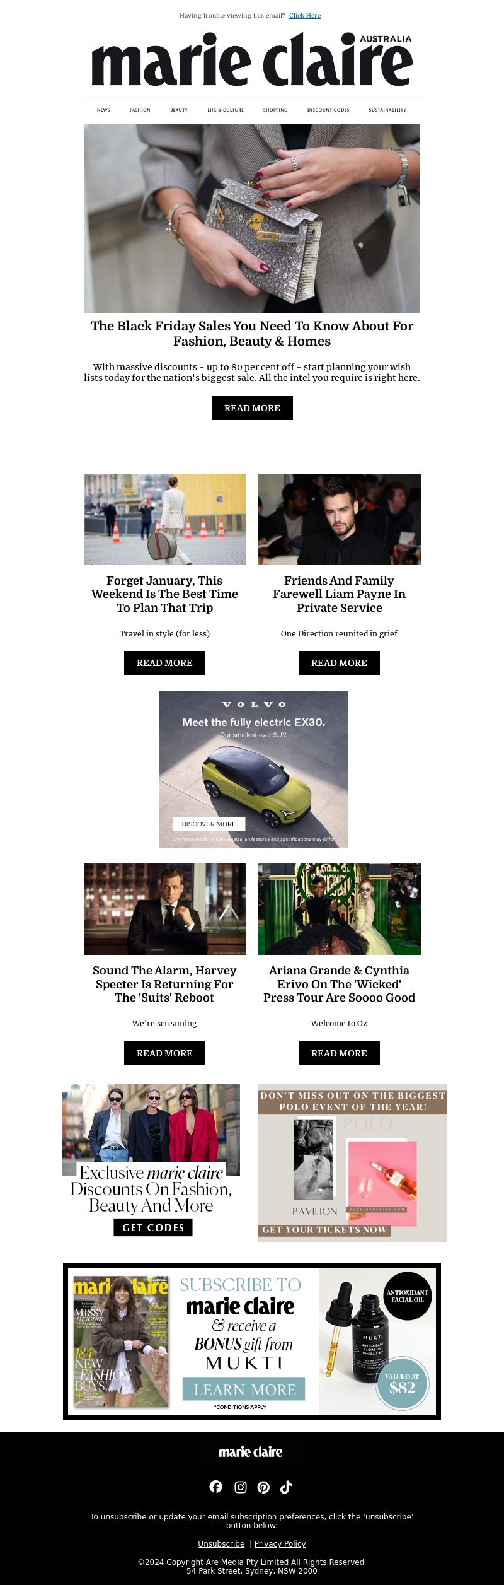This screenshot has height=1585, width=504.
Task: Click the Unsubscribe link
Action: (221, 1543)
